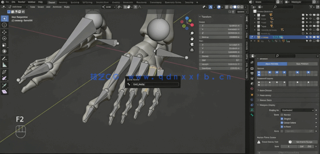Add a new workspace with plus tab
This screenshot has width=320, height=154.
click(197, 2)
